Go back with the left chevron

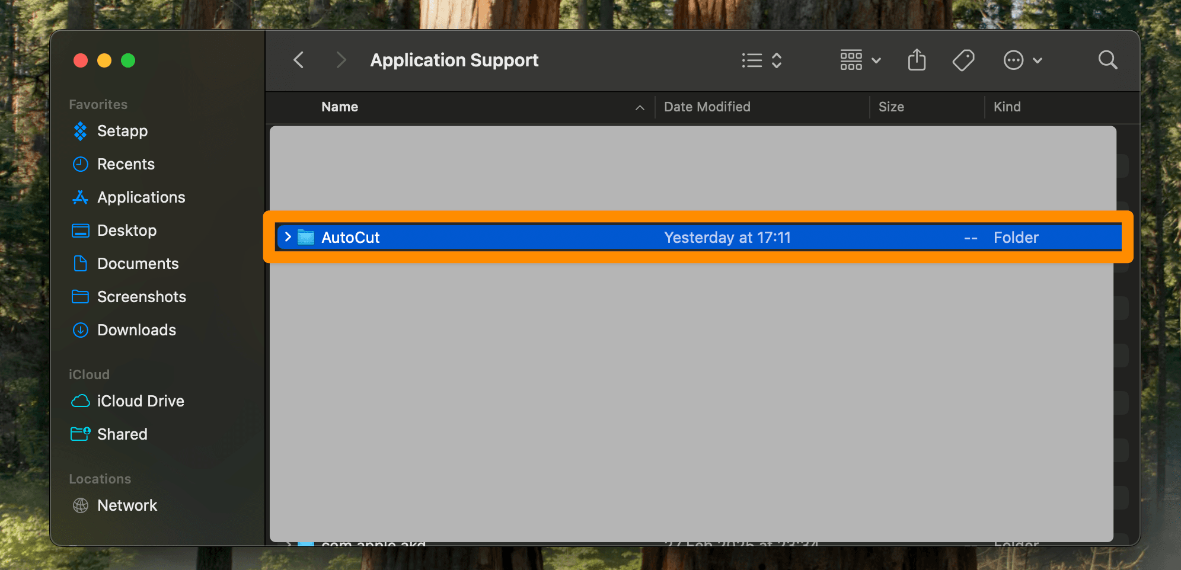299,60
